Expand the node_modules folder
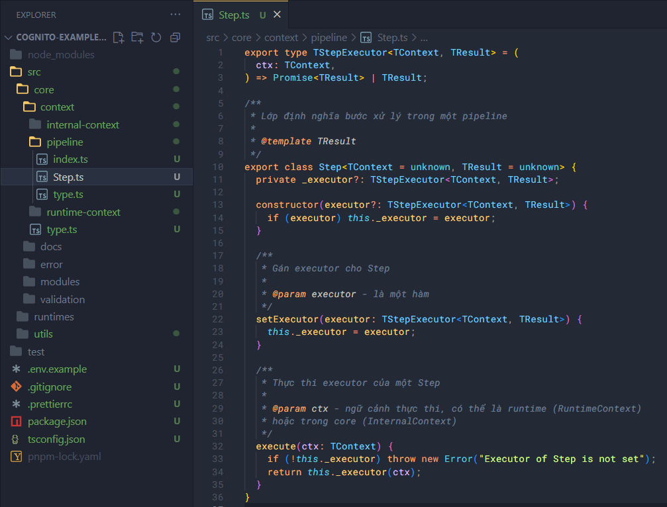This screenshot has height=507, width=667. tap(61, 55)
